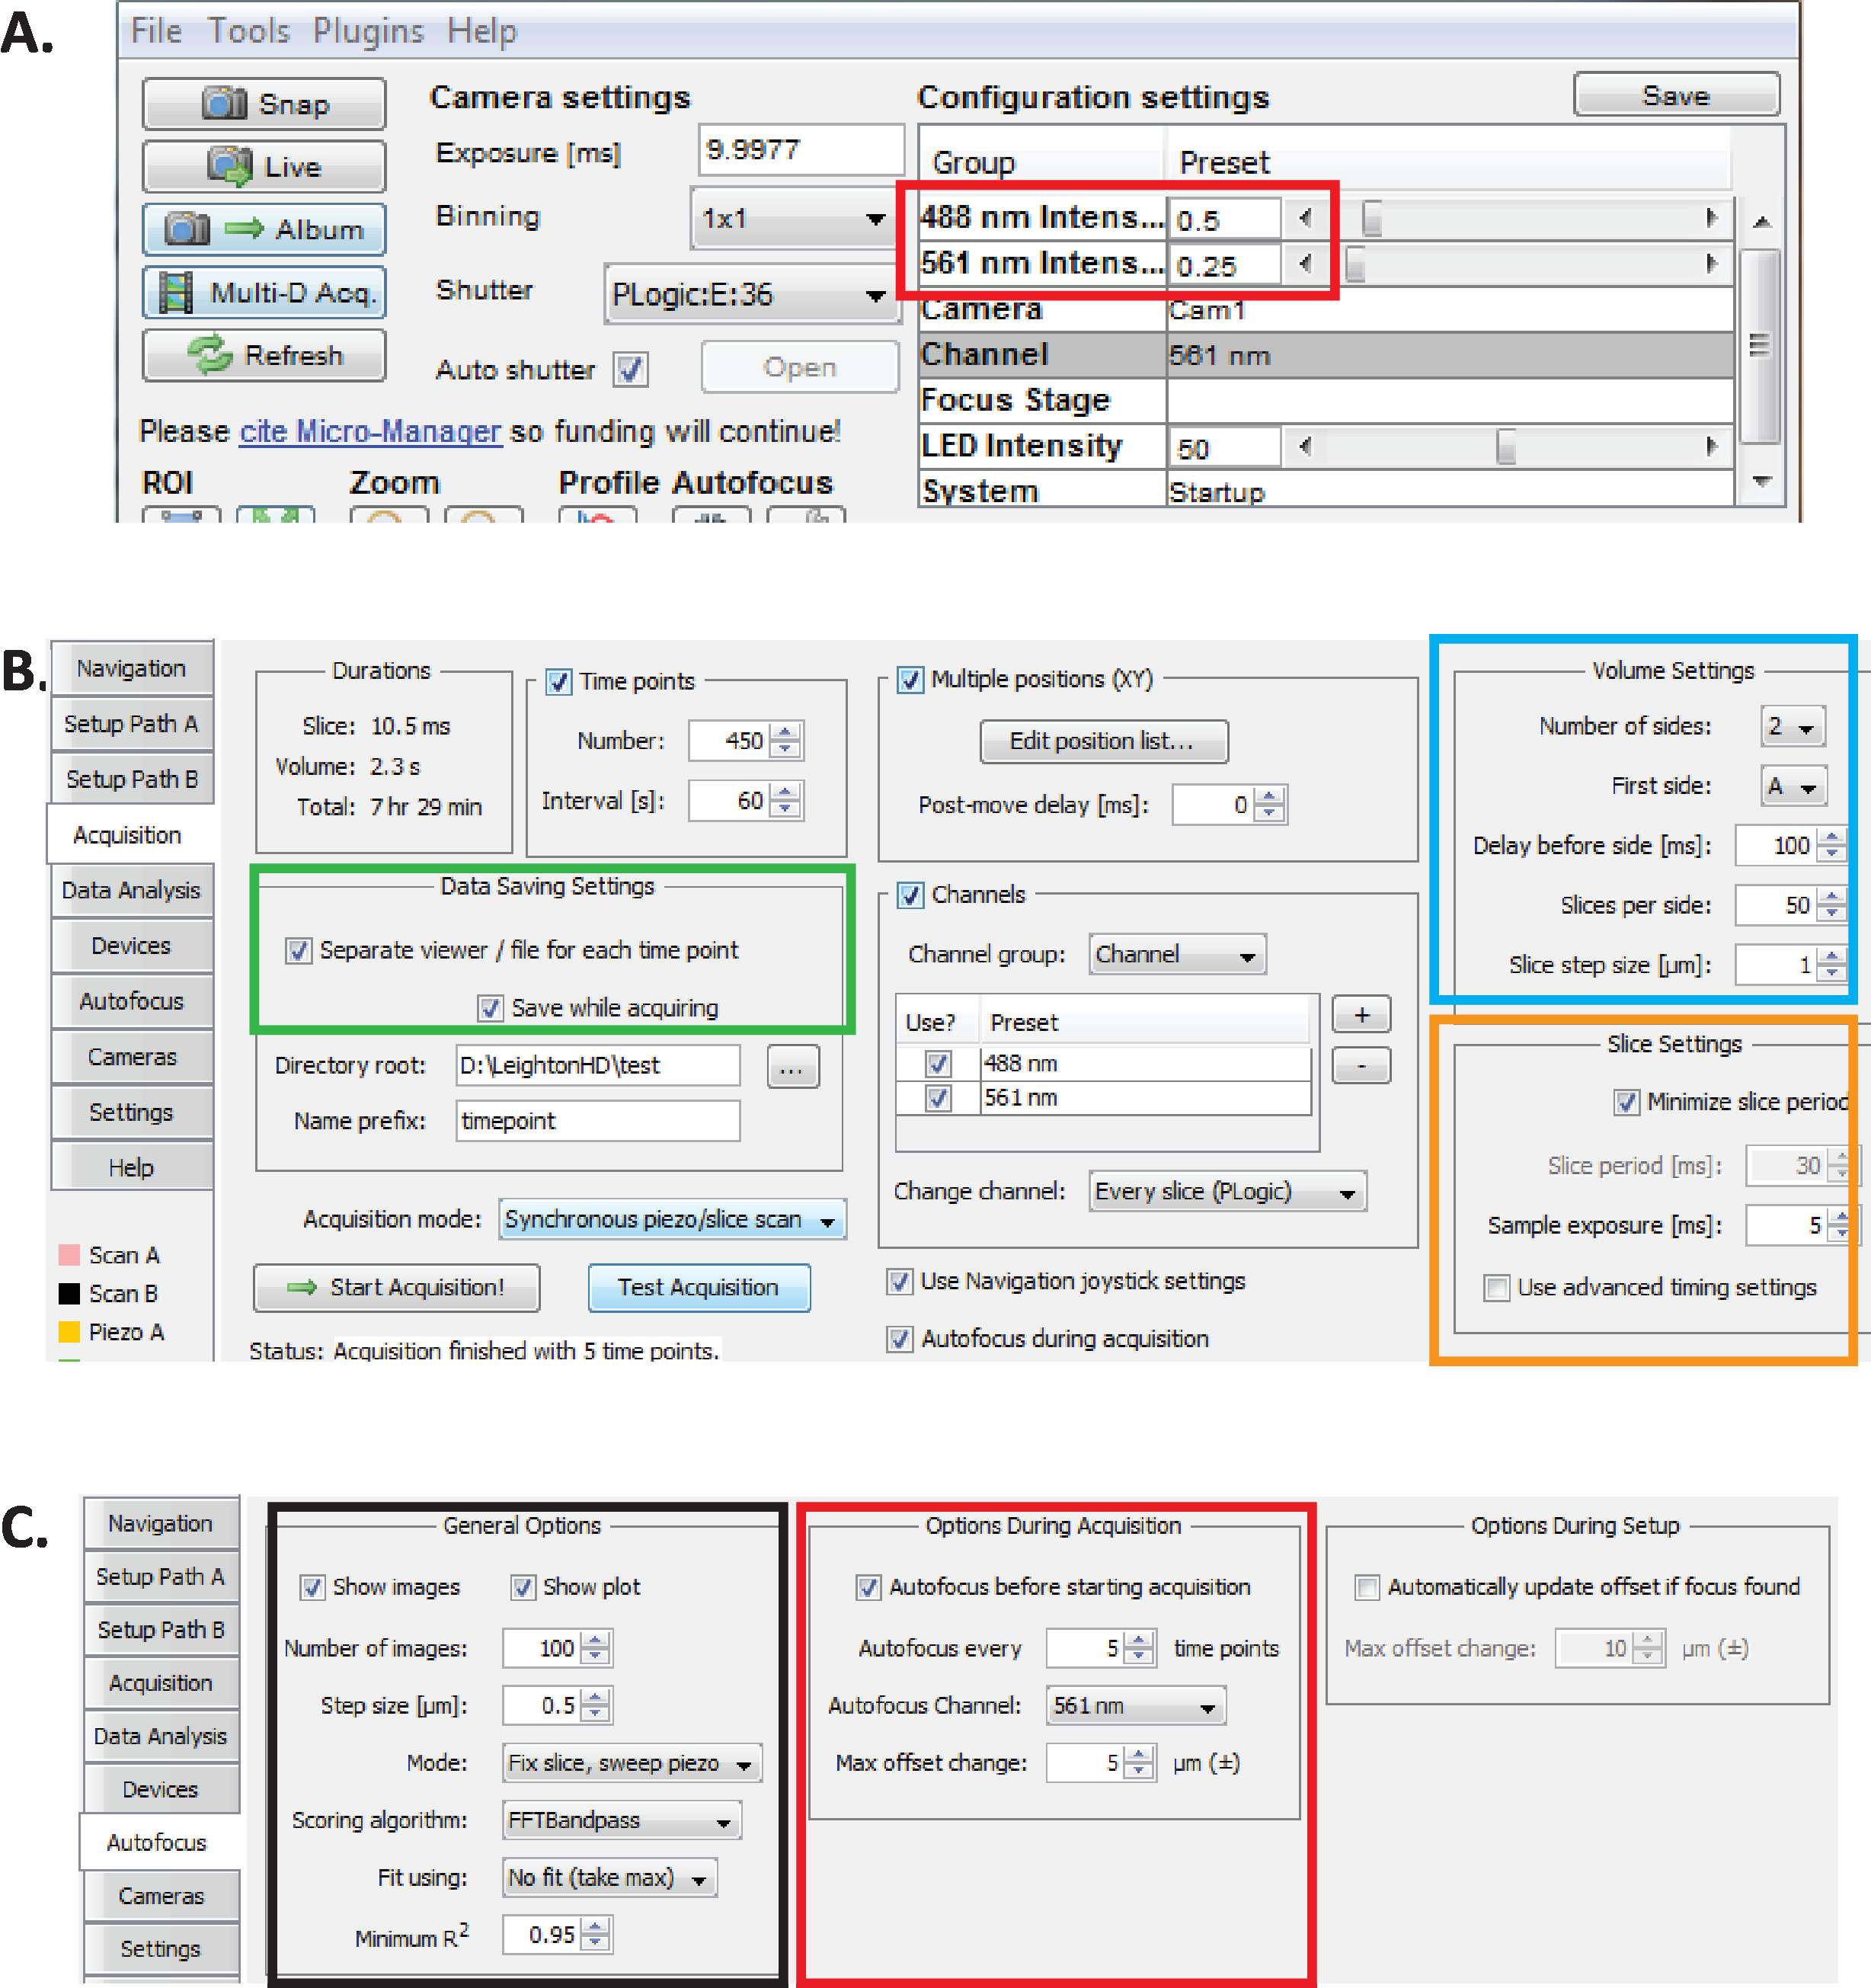
Task: Click the Edit position list button
Action: 1103,741
